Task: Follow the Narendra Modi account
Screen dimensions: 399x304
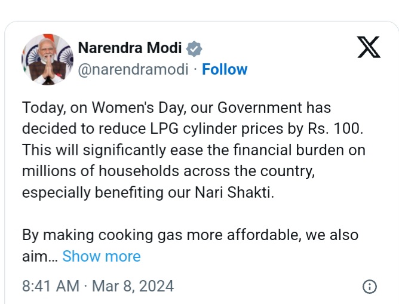Action: tap(225, 69)
